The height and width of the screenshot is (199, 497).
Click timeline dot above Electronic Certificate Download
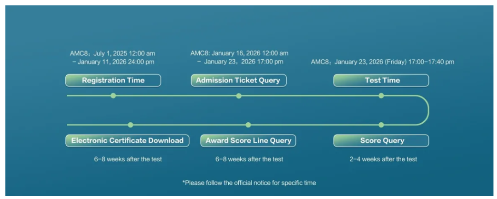(x=131, y=125)
